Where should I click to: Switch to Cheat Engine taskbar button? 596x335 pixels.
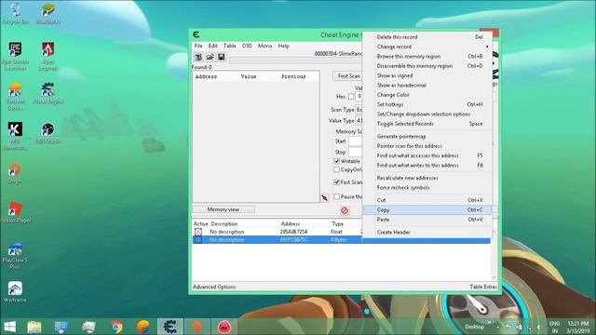click(169, 327)
